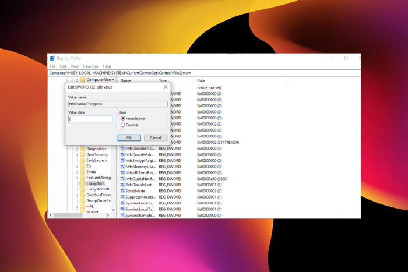The width and height of the screenshot is (408, 272).
Task: Open the Edit menu
Action: [x=63, y=66]
